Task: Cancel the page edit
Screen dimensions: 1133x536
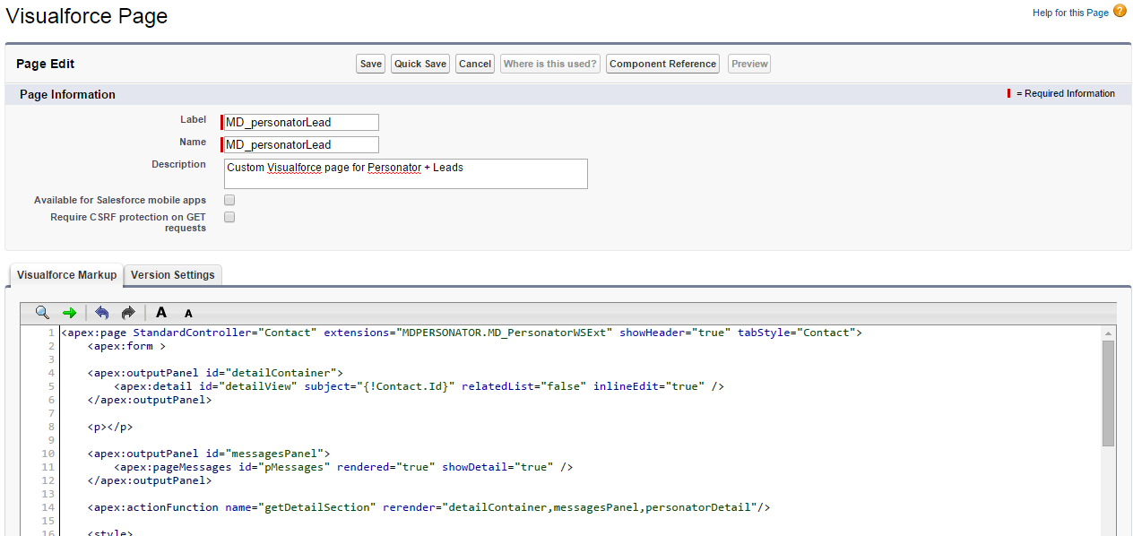Action: (x=474, y=64)
